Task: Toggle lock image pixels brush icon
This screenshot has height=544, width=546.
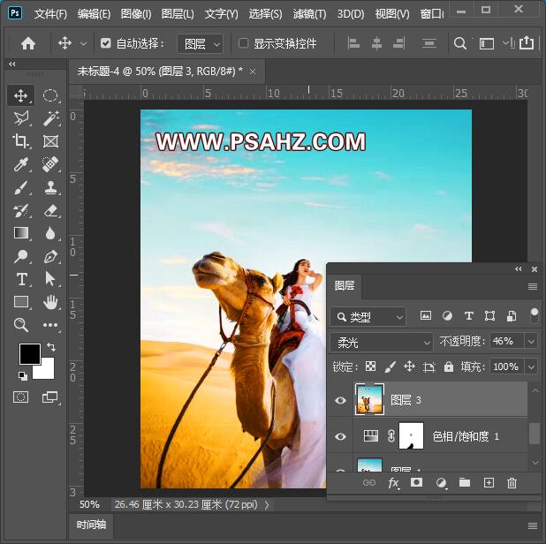Action: (390, 366)
